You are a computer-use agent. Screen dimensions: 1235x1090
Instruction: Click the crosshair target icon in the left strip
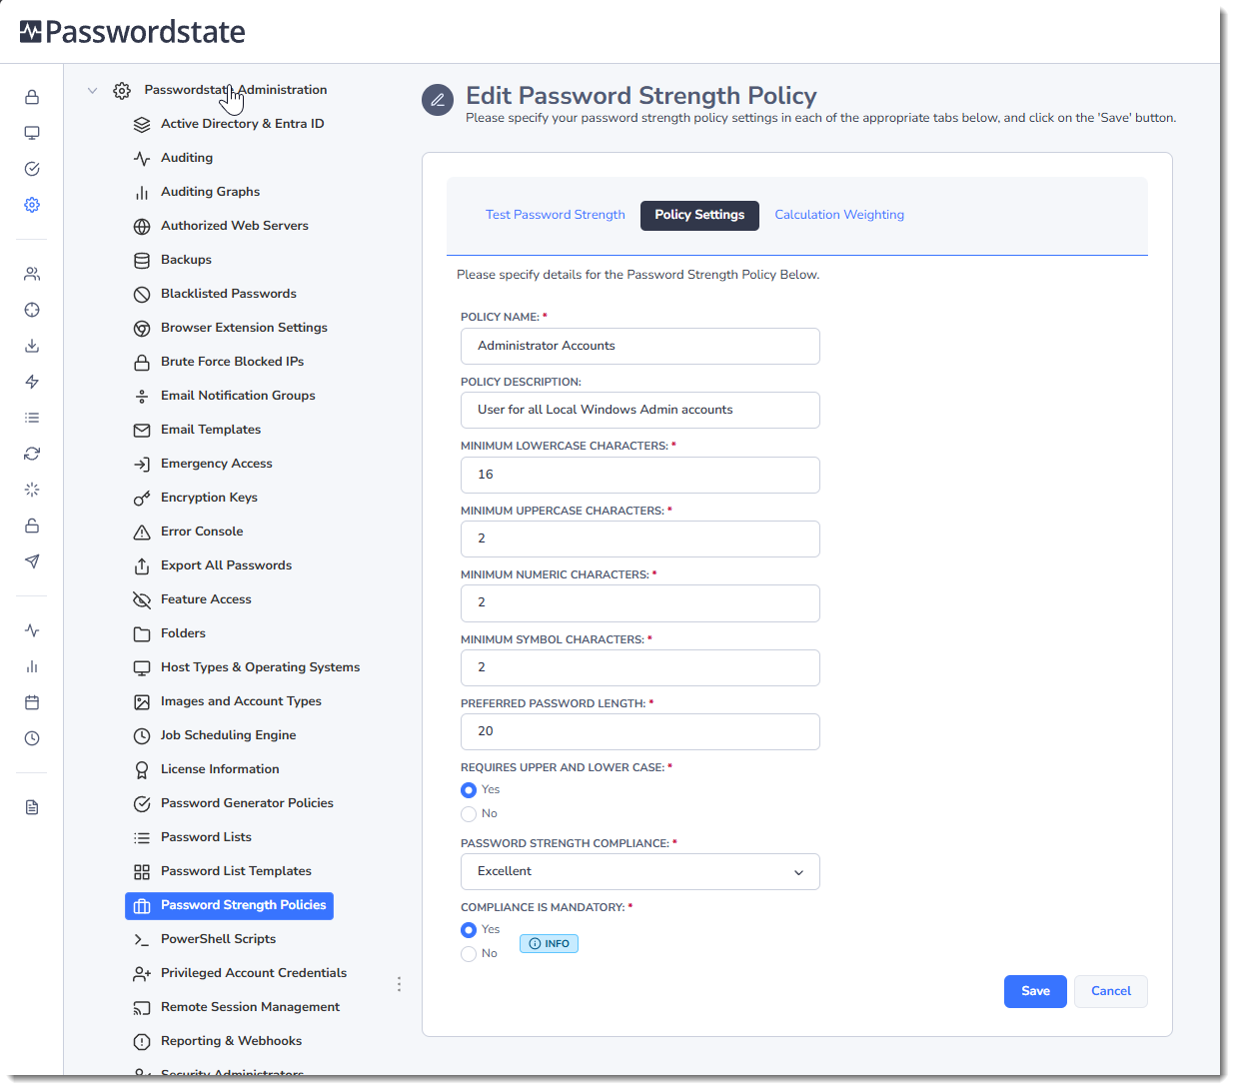[32, 310]
